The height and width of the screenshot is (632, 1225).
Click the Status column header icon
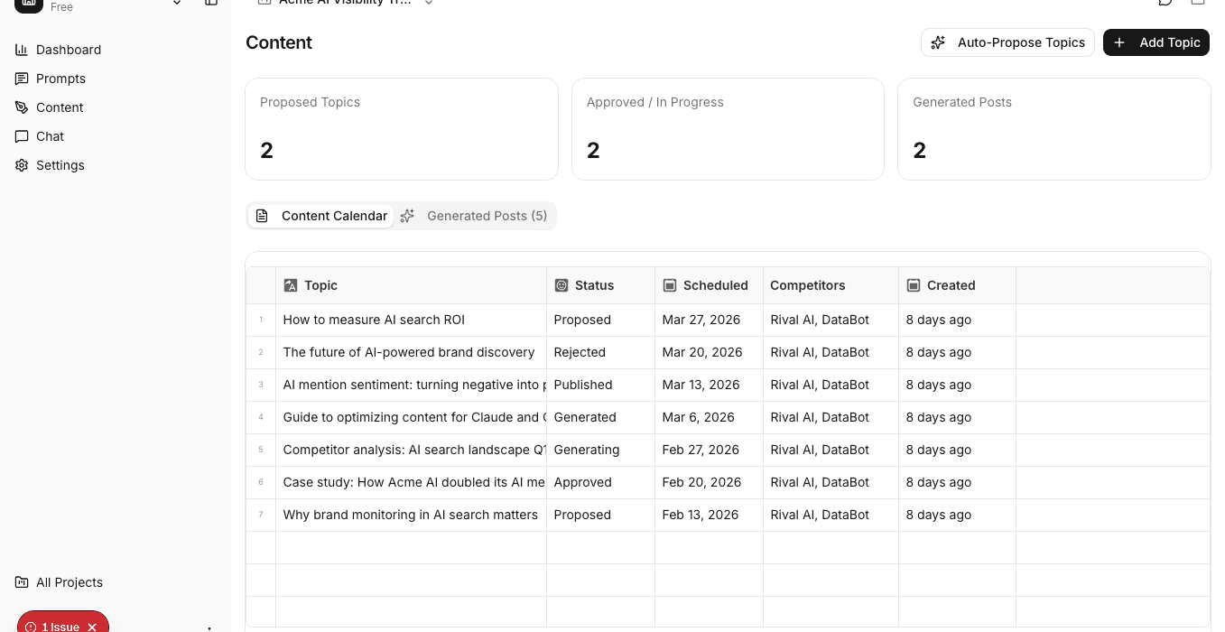click(561, 285)
